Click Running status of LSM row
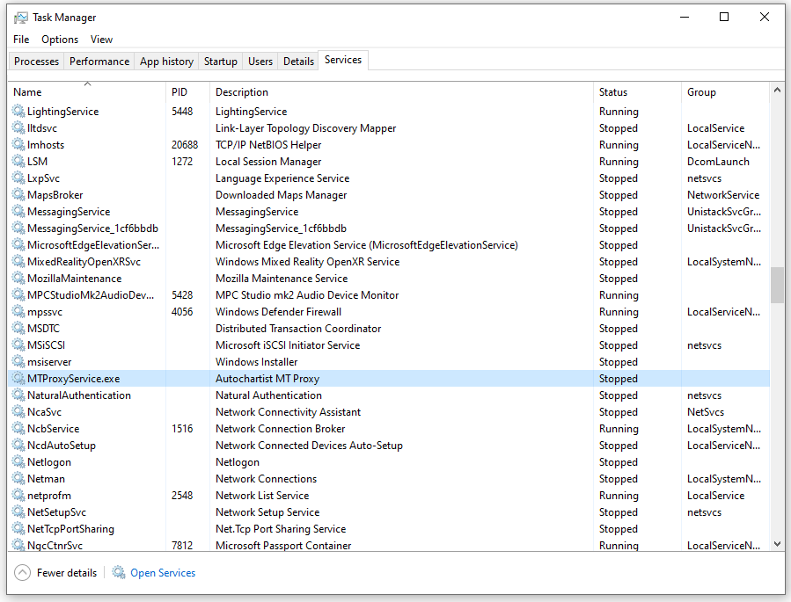This screenshot has width=791, height=602. [x=619, y=161]
